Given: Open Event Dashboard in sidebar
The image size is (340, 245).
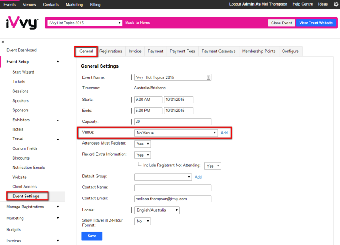Looking at the screenshot, I should (22, 50).
